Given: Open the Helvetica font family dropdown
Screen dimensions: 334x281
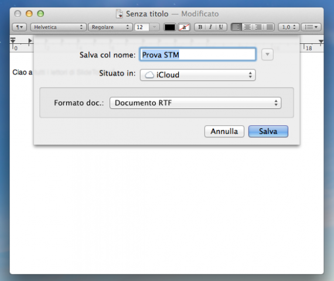Looking at the screenshot, I should (x=59, y=28).
